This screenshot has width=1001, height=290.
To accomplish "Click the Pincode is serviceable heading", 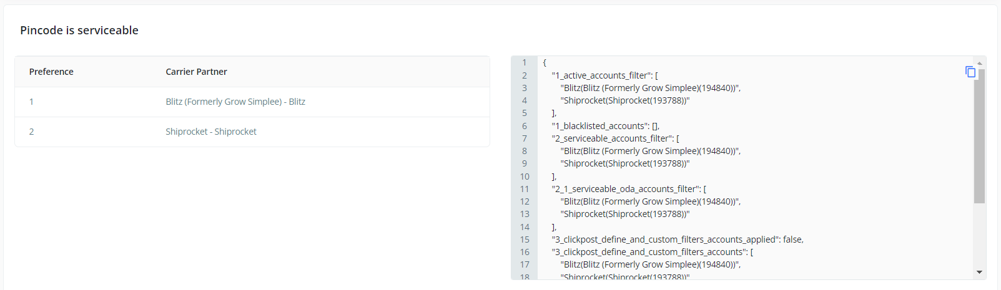I will pyautogui.click(x=79, y=31).
